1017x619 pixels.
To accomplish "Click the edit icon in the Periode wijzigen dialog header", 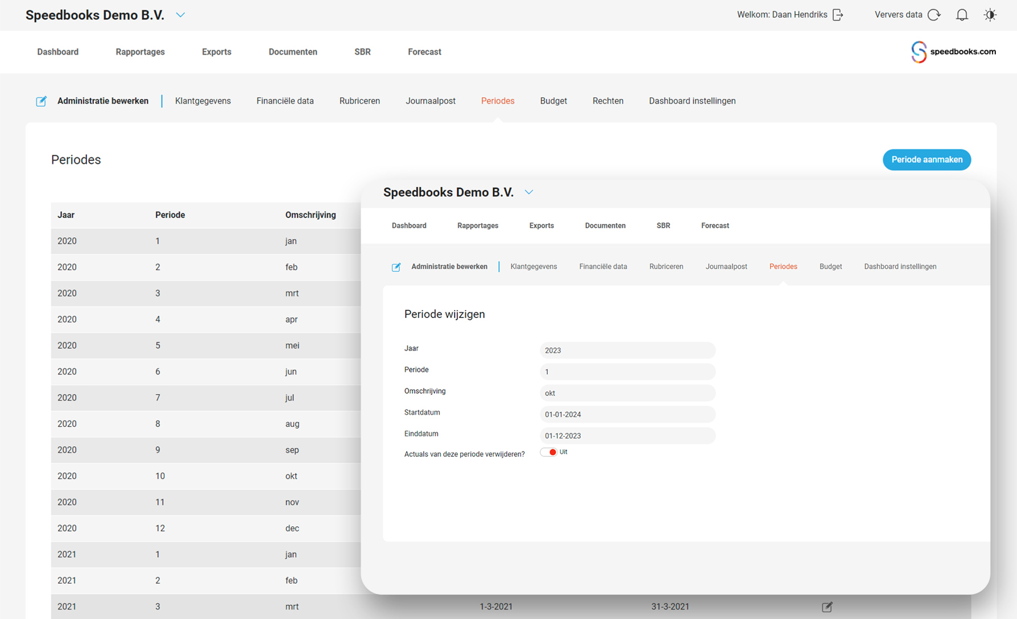I will click(x=396, y=266).
